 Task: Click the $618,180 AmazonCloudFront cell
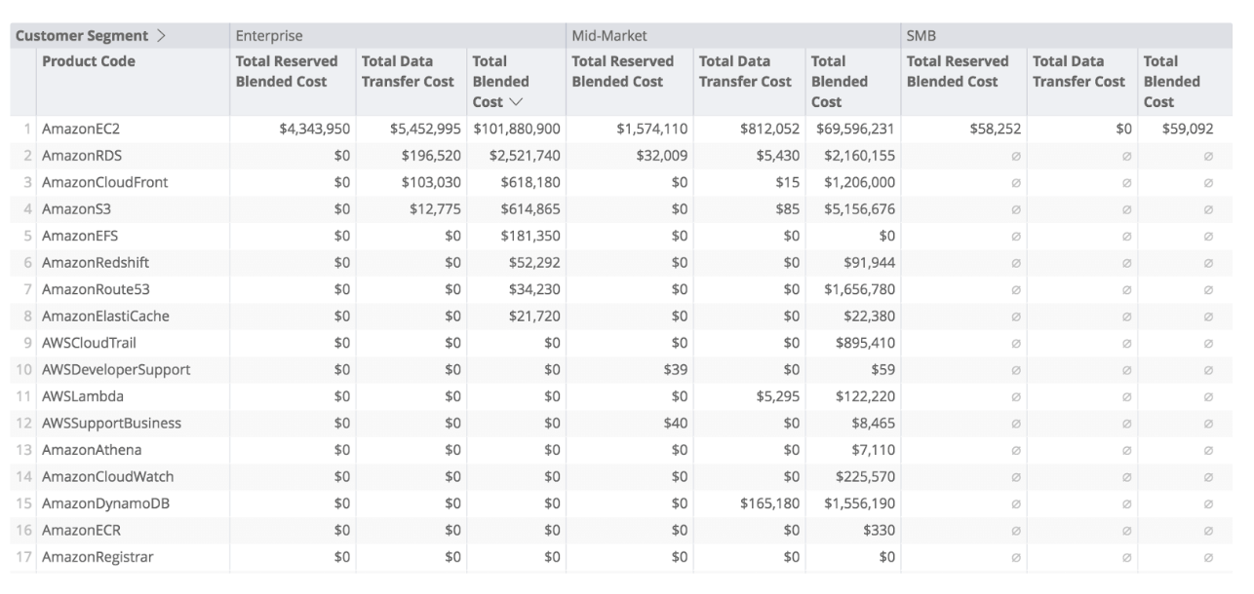[529, 182]
